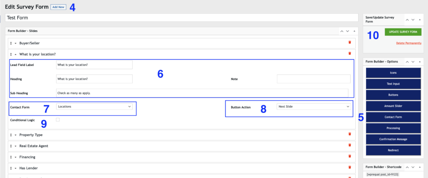Move Form Builder - Slides panel down
The height and width of the screenshot is (178, 428).
coord(347,31)
